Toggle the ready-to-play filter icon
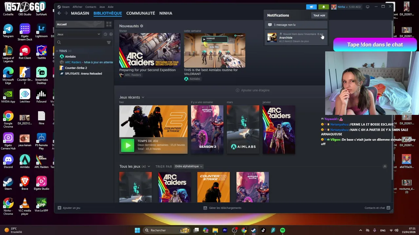This screenshot has height=235, width=419. click(111, 34)
